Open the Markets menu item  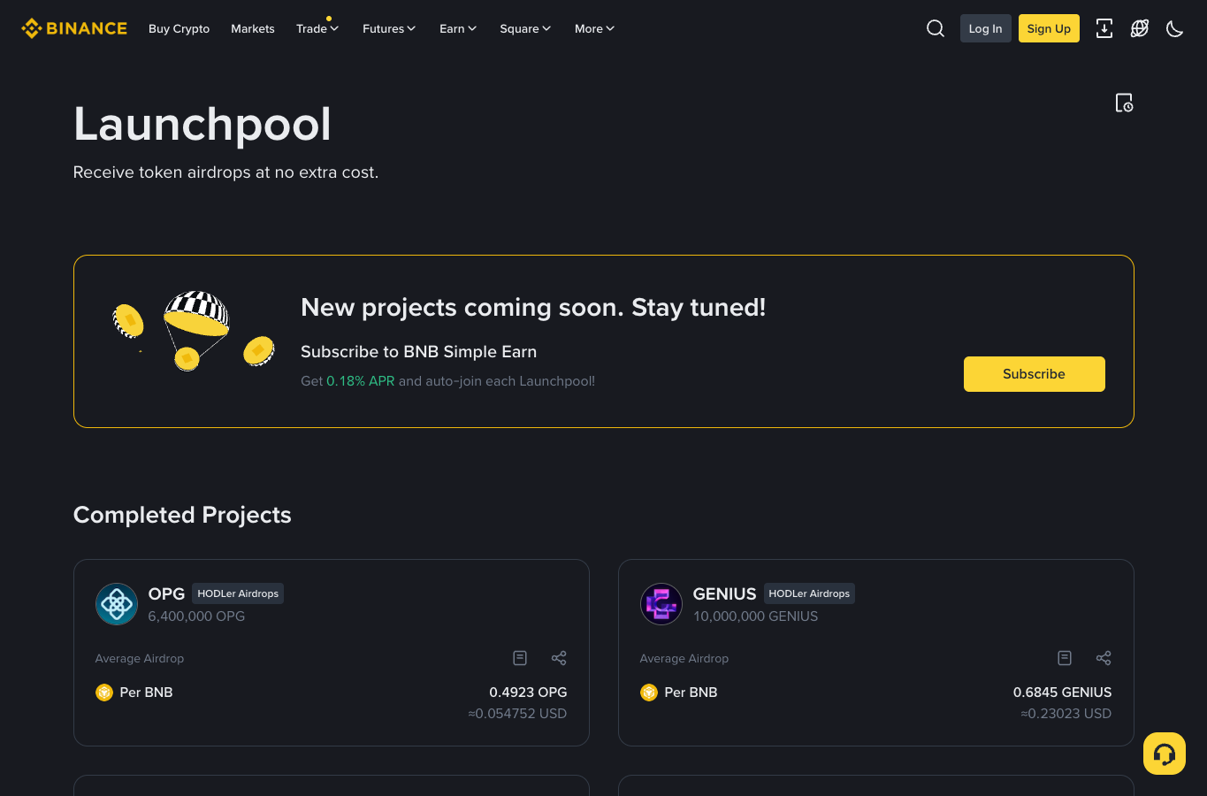253,28
